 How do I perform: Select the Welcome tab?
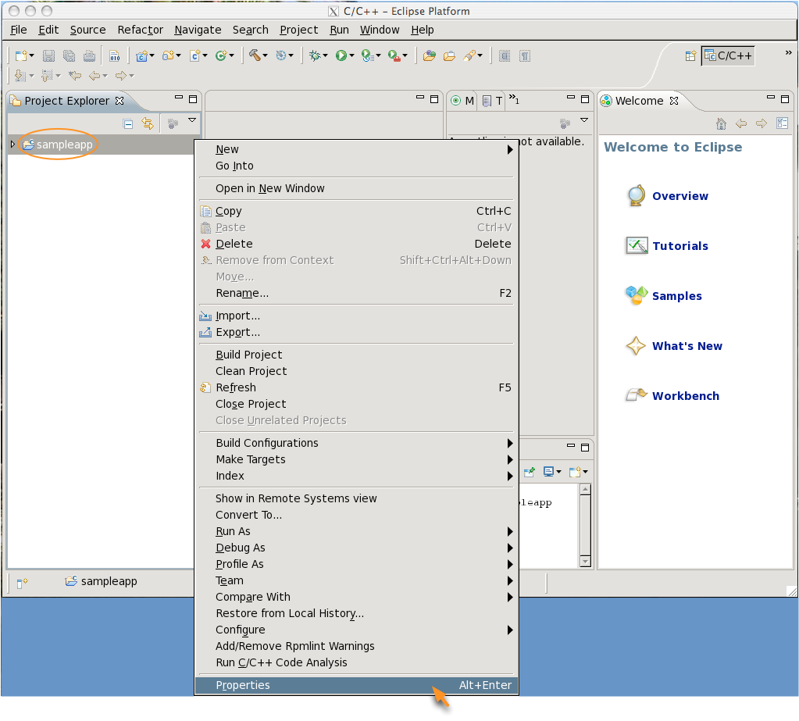click(640, 101)
